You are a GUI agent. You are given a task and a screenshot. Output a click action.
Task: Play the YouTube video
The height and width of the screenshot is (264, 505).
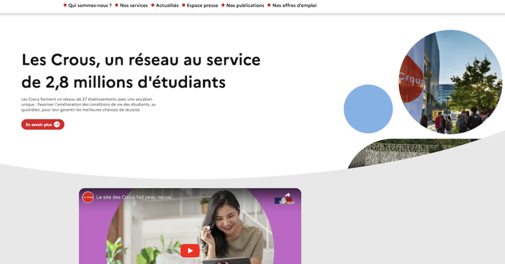click(190, 251)
